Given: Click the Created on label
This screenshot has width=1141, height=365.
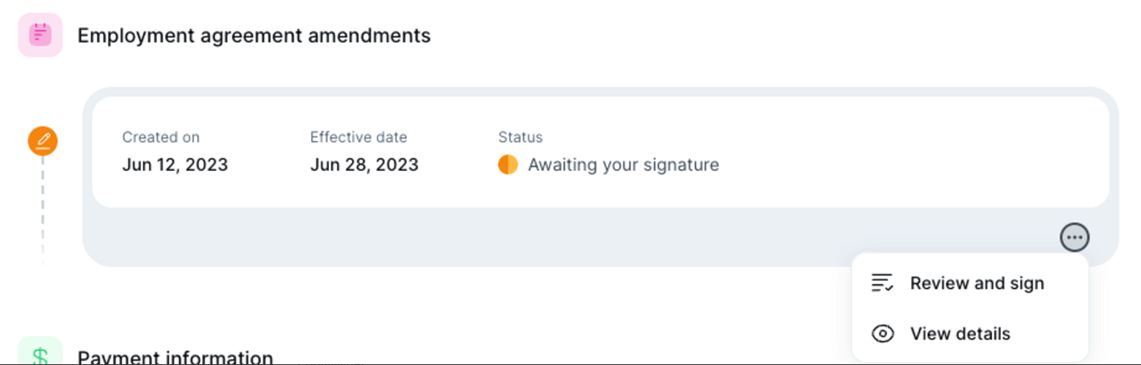Looking at the screenshot, I should click(161, 137).
